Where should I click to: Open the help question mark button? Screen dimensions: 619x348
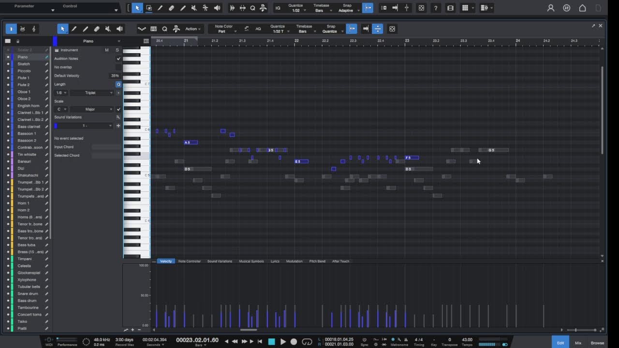click(x=436, y=8)
